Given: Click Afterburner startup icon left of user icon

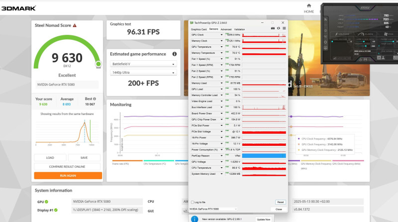Looking at the screenshot, I should (x=379, y=58).
